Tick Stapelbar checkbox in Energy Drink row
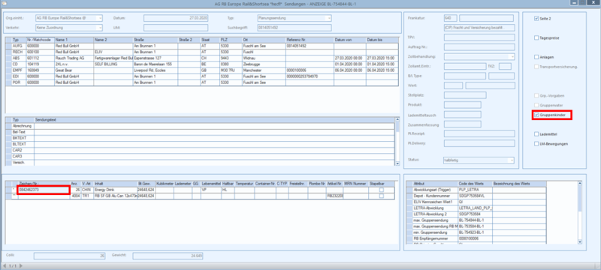The image size is (601, 270). [x=381, y=190]
